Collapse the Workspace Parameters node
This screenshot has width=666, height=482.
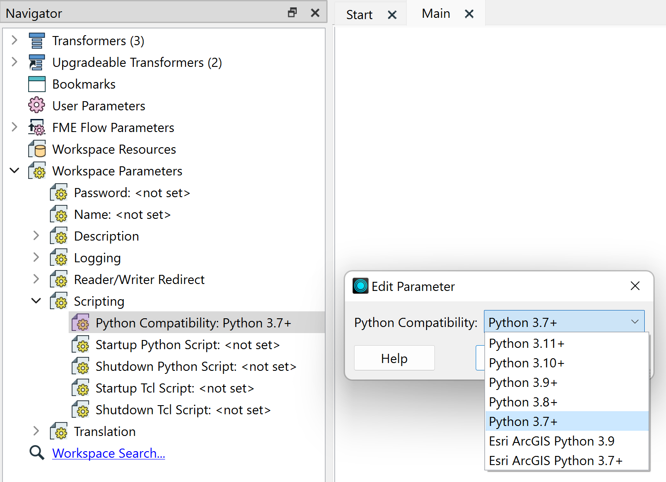coord(14,171)
